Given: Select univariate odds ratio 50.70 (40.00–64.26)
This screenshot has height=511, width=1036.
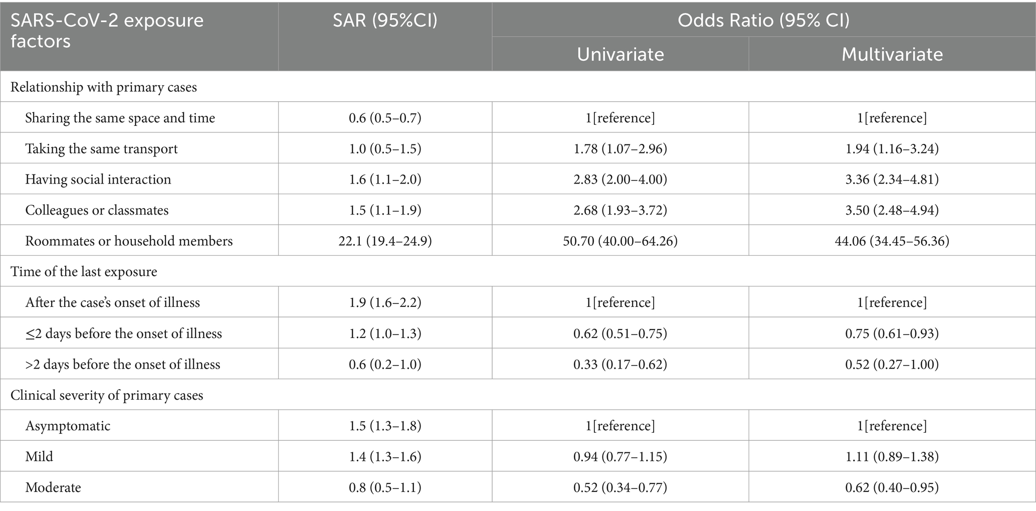Looking at the screenshot, I should 620,241.
